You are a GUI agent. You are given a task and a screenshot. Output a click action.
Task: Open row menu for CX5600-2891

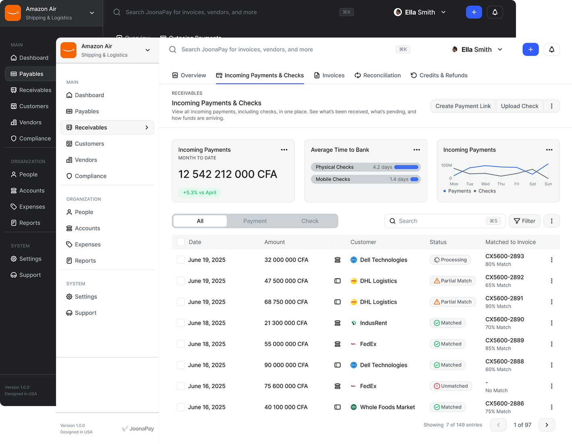pyautogui.click(x=551, y=302)
